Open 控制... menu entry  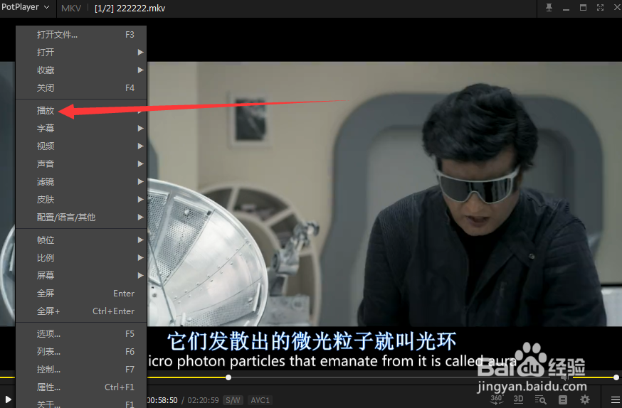click(x=81, y=370)
